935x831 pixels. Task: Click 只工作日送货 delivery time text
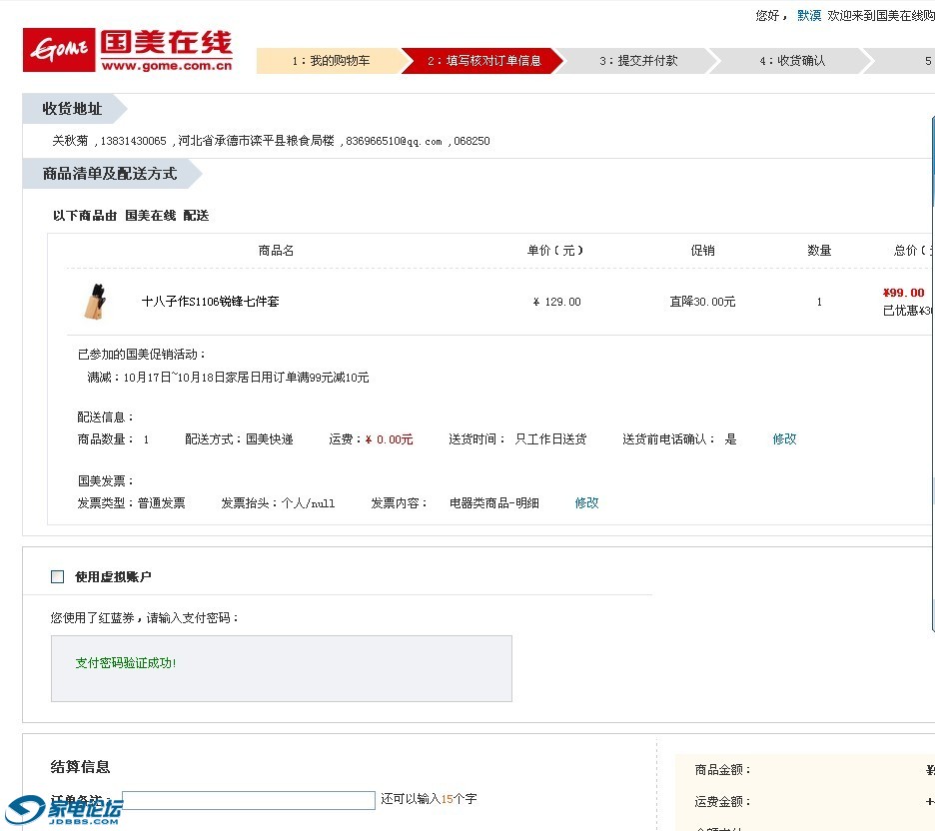point(550,439)
